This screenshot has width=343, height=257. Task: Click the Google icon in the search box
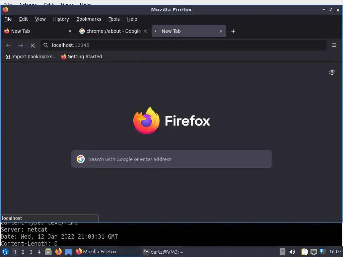pyautogui.click(x=81, y=159)
